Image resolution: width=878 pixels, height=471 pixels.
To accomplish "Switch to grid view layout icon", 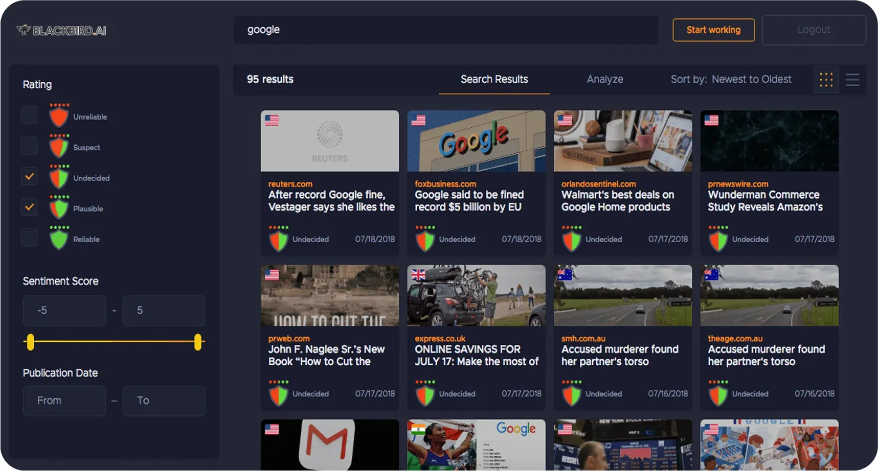I will (x=826, y=80).
